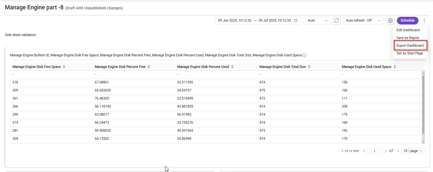Screen dimensions: 433x172
Task: Choose Set As Start Page option
Action: (409, 53)
